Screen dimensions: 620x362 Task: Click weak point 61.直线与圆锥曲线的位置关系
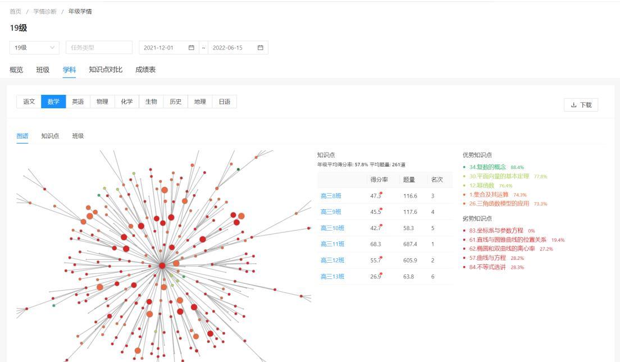click(508, 240)
